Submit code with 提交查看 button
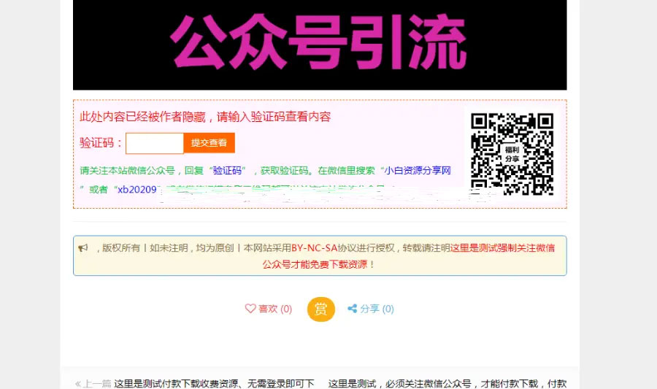This screenshot has height=389, width=657. (x=209, y=143)
